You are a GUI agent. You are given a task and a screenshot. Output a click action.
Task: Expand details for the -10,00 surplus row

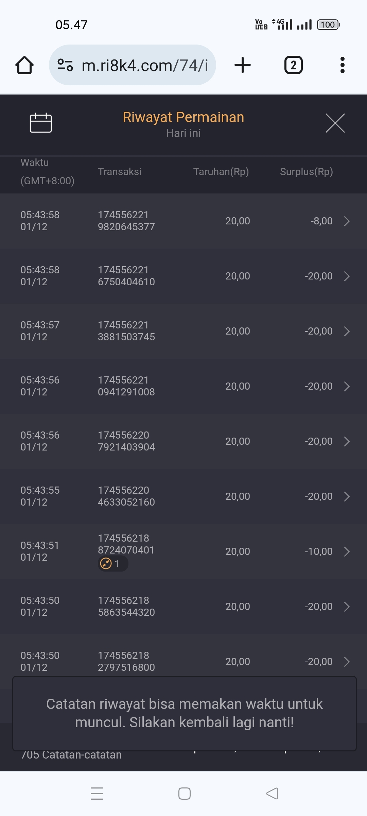click(347, 551)
